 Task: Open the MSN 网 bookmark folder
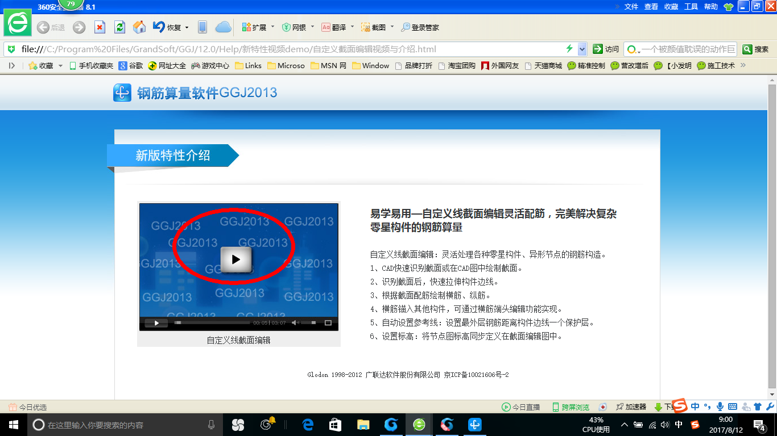tap(329, 65)
